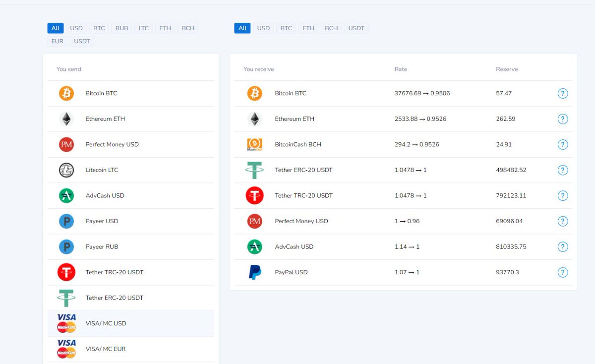The width and height of the screenshot is (595, 364).
Task: Click the Perfect Money rate 1 → 0.96
Action: (407, 221)
